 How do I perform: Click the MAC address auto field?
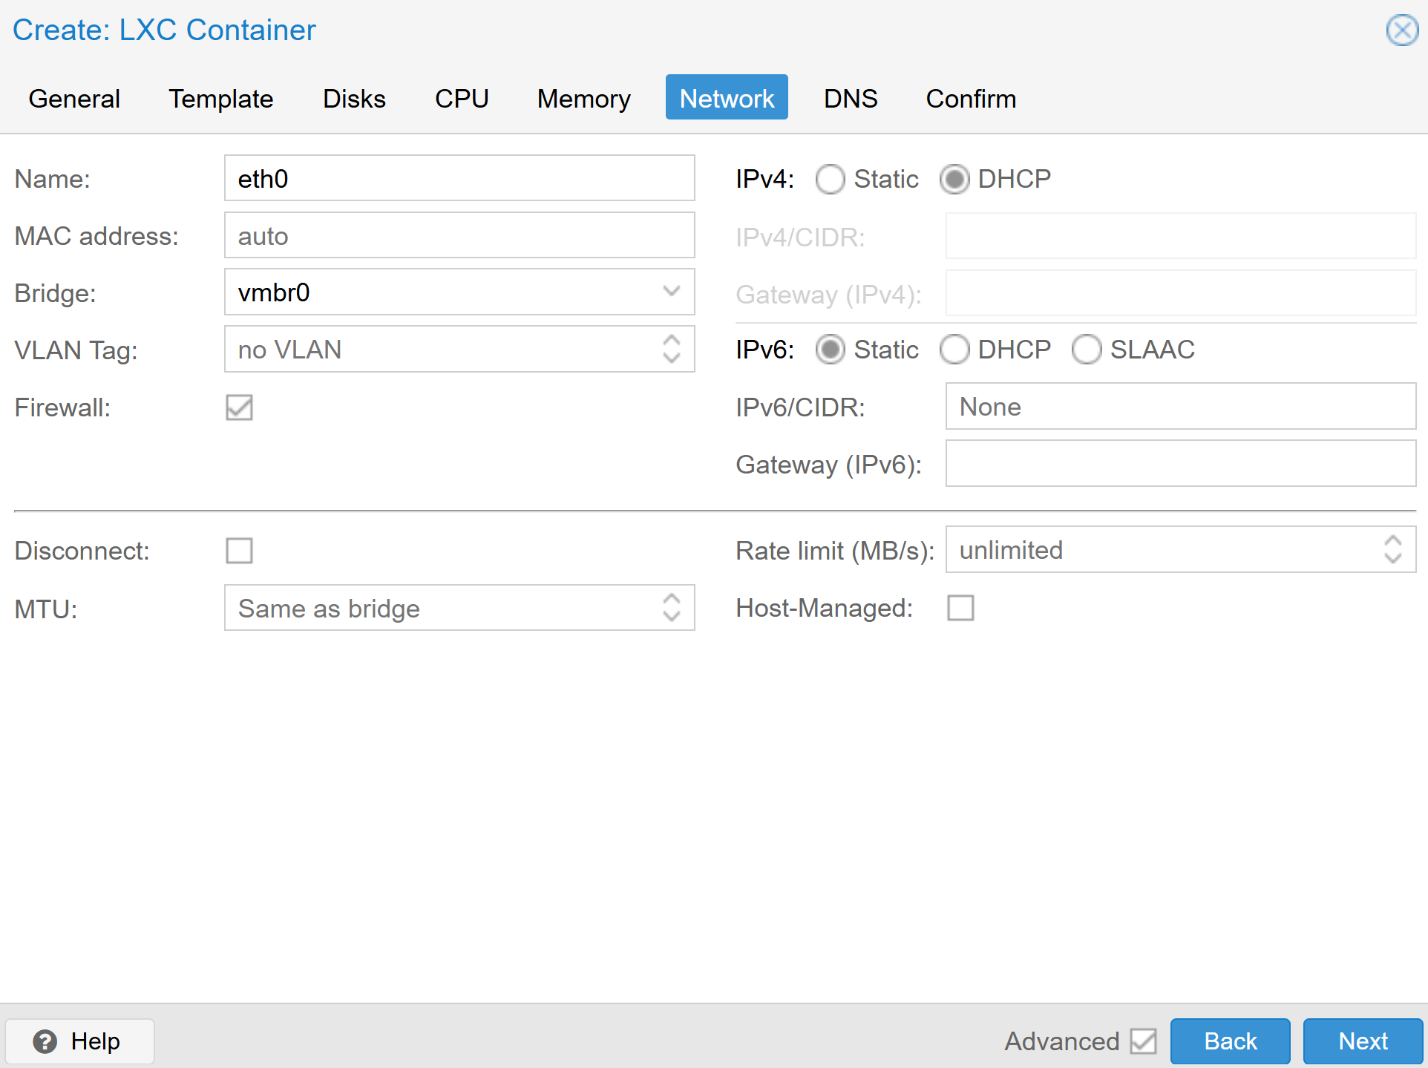point(459,235)
